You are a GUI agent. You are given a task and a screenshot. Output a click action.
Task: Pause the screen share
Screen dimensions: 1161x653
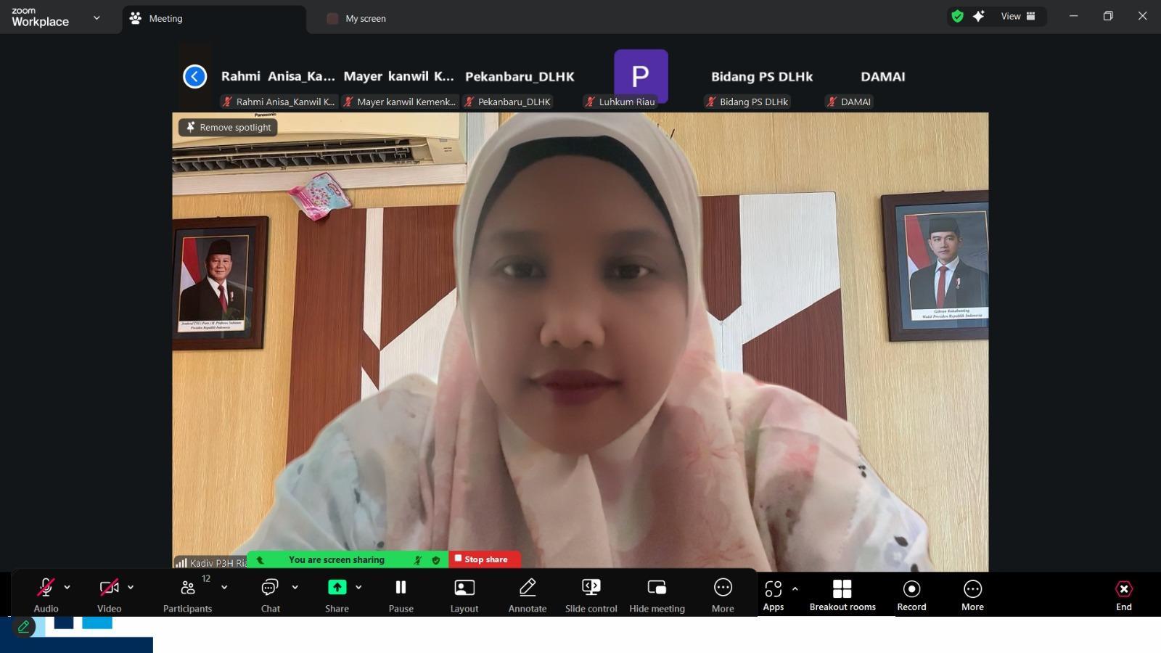(401, 594)
